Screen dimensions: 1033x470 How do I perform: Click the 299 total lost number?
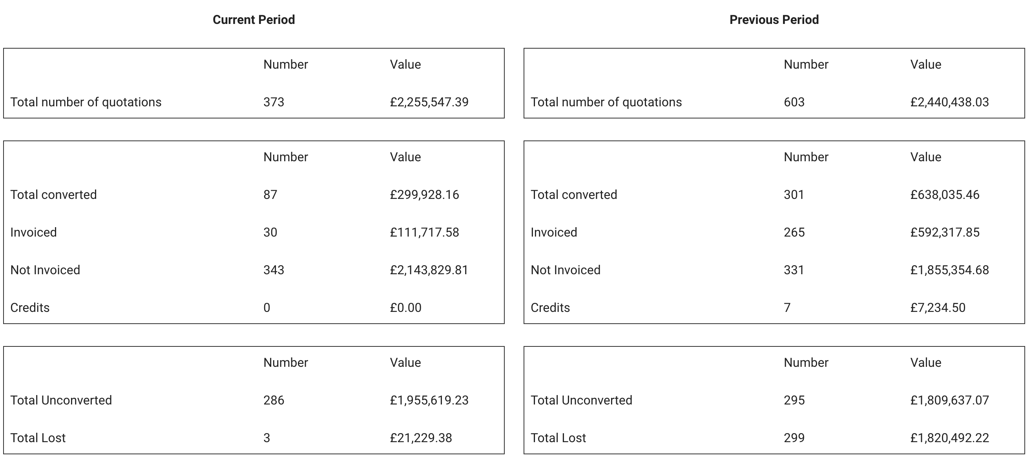point(794,438)
